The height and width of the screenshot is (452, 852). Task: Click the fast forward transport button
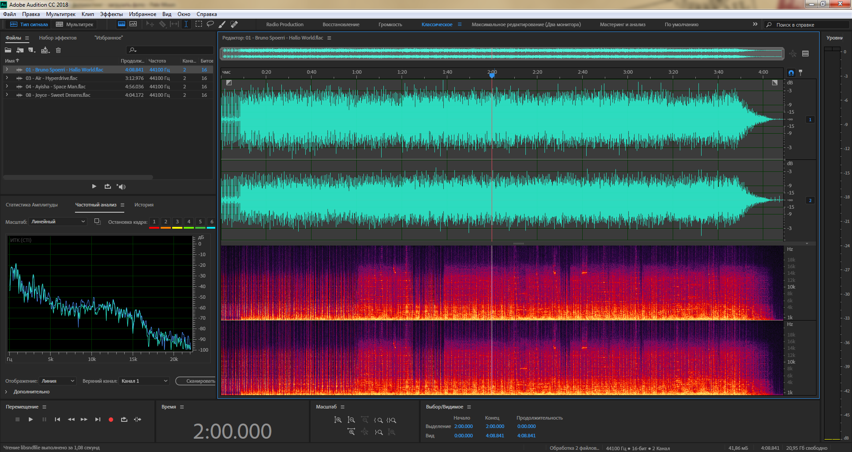(x=84, y=420)
